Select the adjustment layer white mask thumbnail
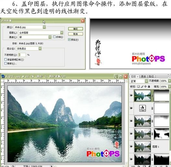Viewport: 171px width, 167px height. pos(162,108)
